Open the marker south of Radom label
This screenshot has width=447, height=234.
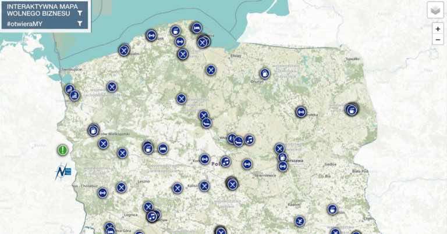pos(299,221)
